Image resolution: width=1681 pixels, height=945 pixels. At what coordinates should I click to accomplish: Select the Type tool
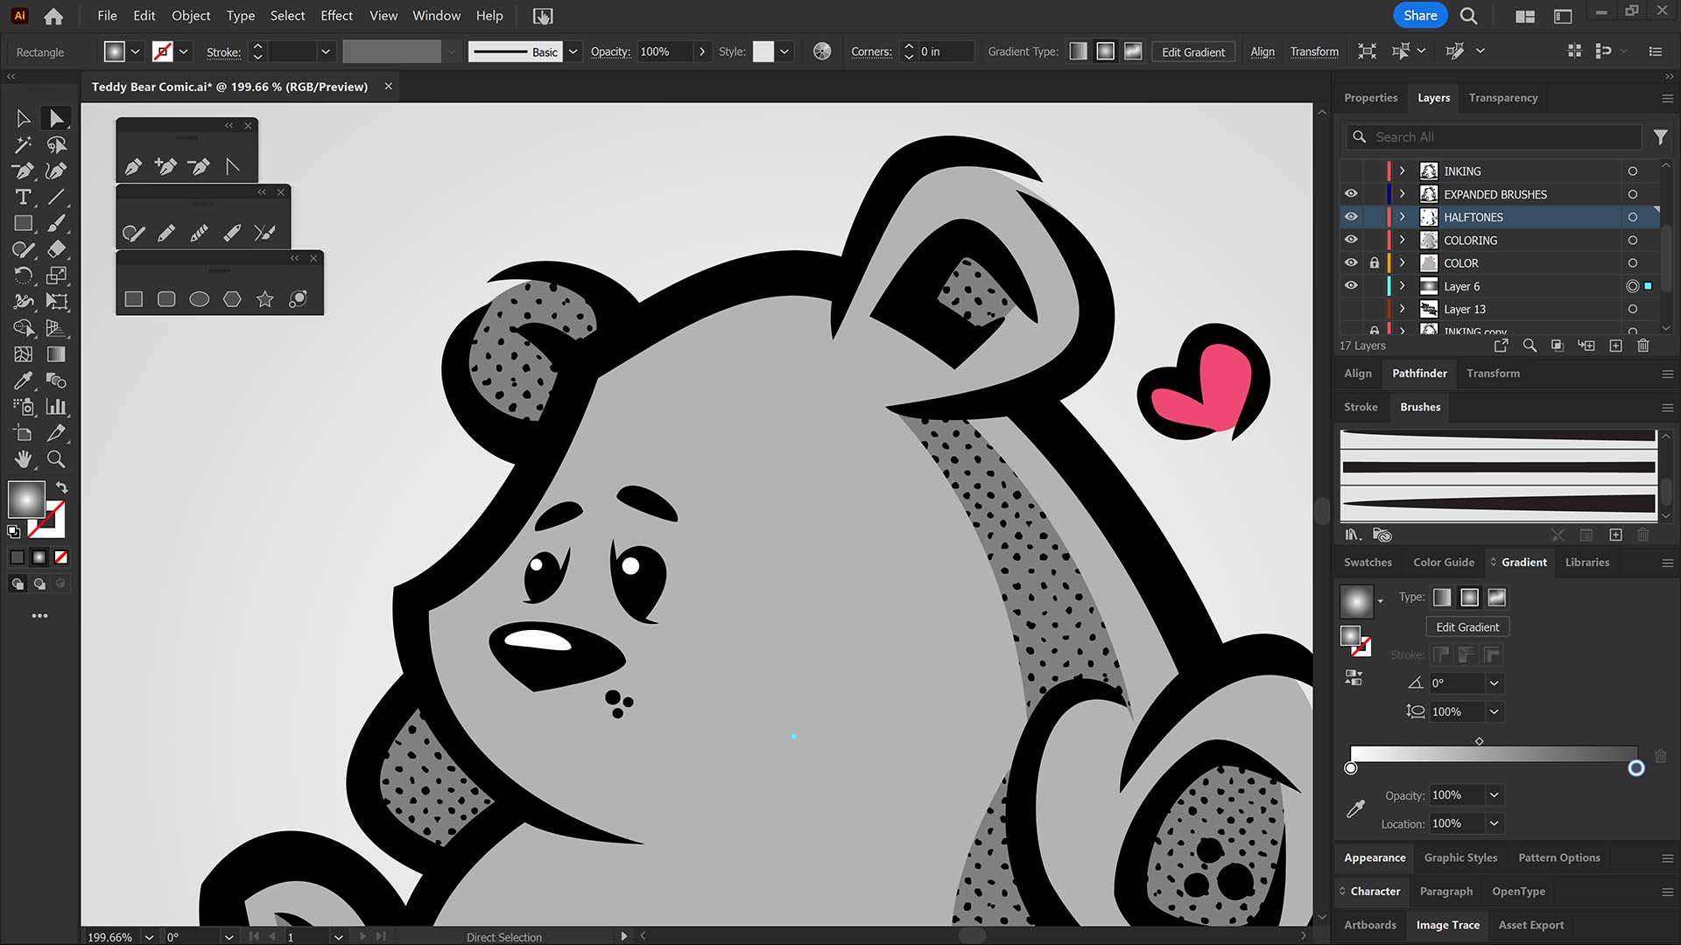coord(24,197)
